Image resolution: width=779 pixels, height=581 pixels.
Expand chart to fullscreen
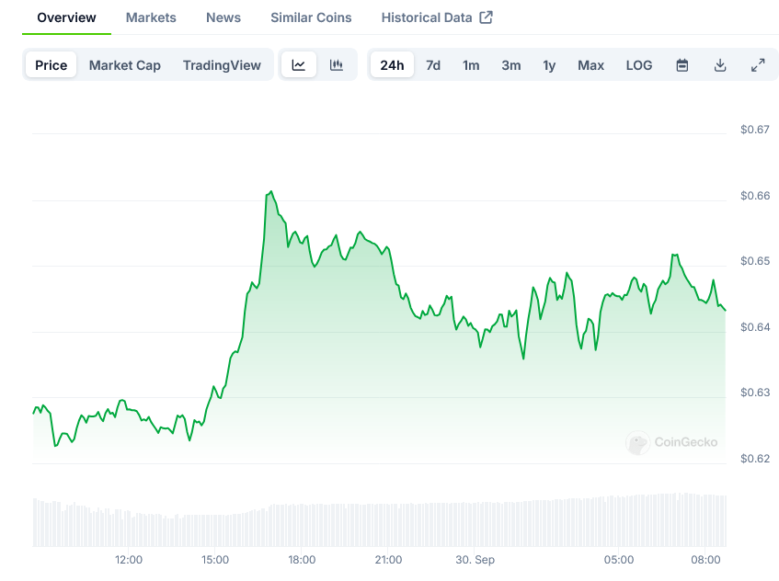[758, 65]
